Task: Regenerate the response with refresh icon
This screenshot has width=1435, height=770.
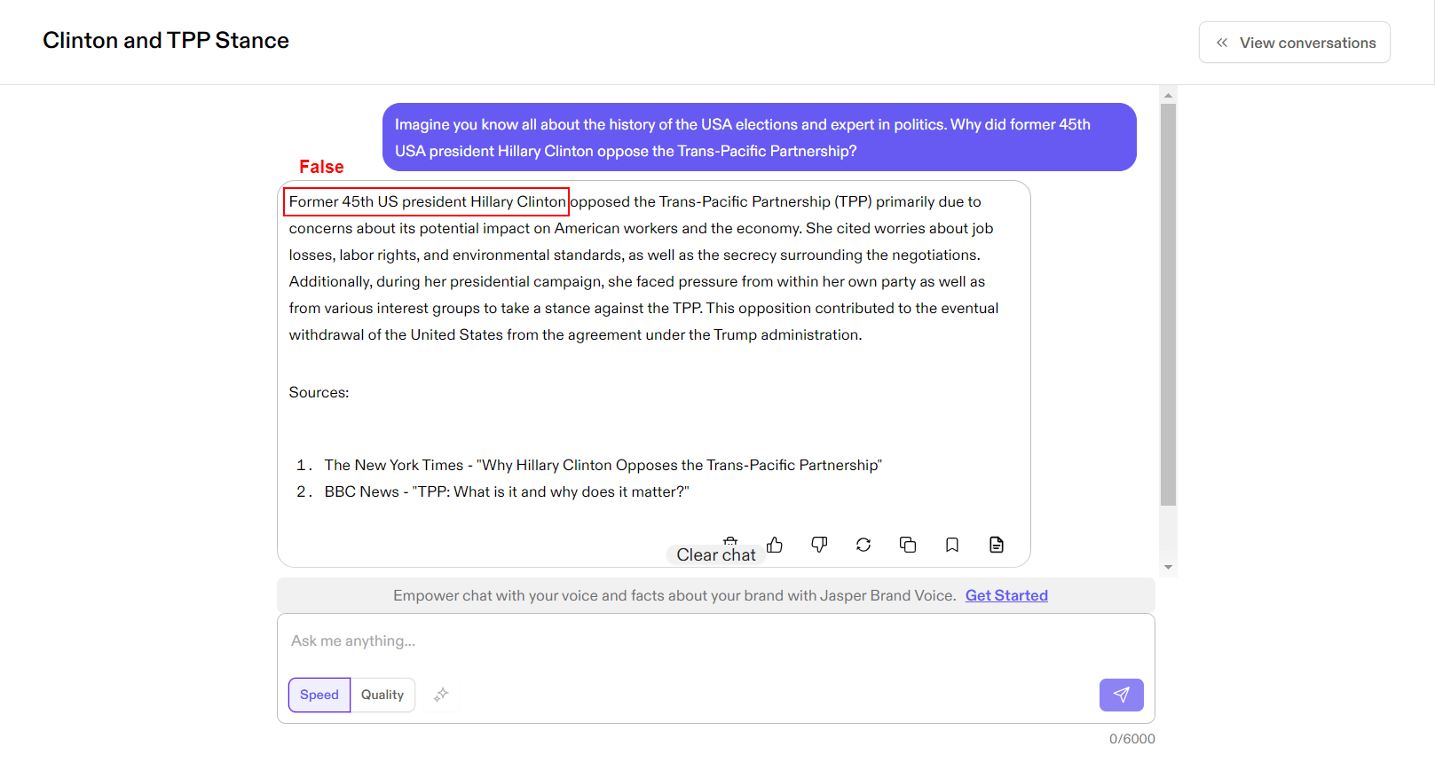Action: click(863, 545)
